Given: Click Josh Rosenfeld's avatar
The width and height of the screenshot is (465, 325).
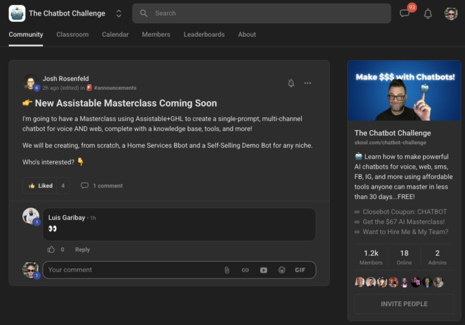Looking at the screenshot, I should (30, 82).
